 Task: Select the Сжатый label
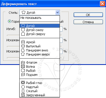click(x=32, y=91)
